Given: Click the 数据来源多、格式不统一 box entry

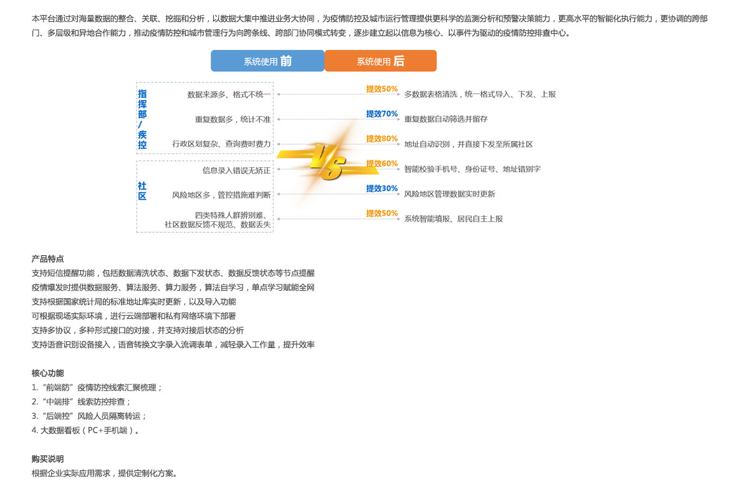Looking at the screenshot, I should (x=227, y=94).
